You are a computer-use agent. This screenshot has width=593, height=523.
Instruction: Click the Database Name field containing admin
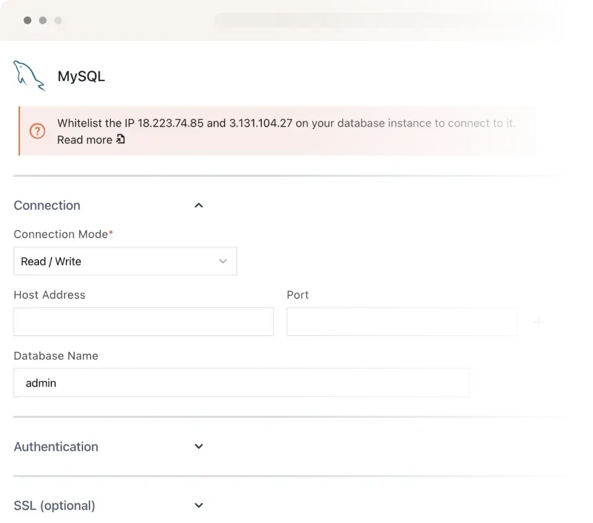tap(241, 382)
